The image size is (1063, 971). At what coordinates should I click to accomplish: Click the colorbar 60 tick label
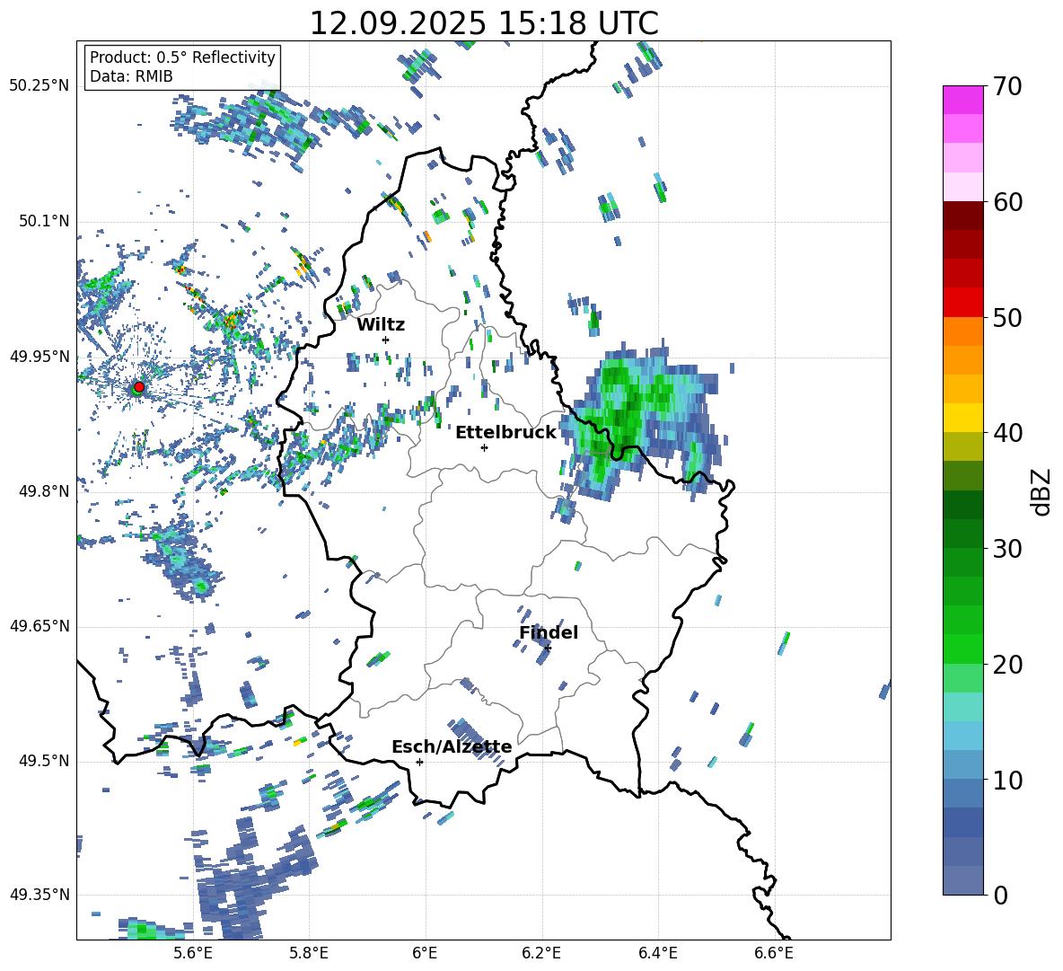1008,202
